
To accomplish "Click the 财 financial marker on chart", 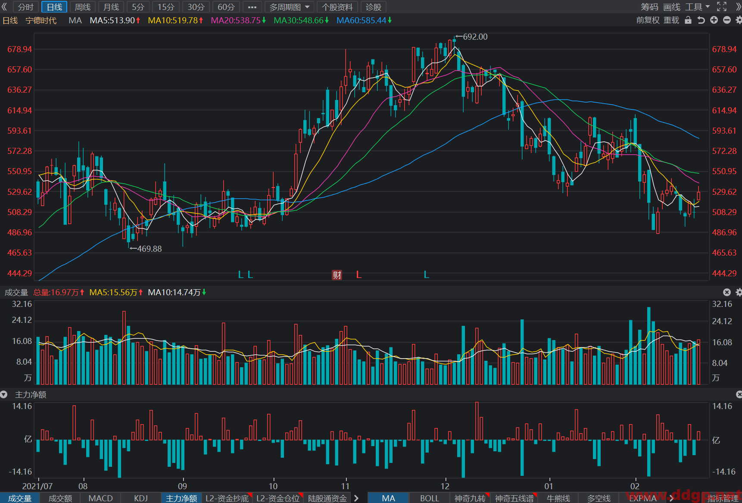I will (337, 275).
